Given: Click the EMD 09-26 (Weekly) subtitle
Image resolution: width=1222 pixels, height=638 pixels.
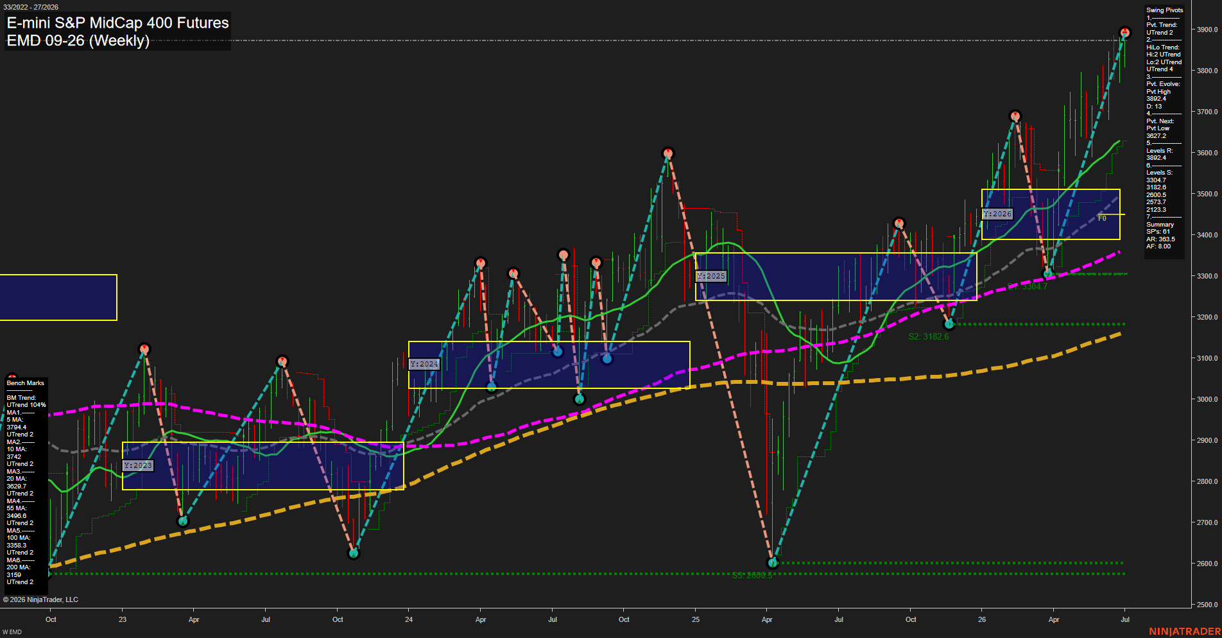Looking at the screenshot, I should tap(78, 40).
